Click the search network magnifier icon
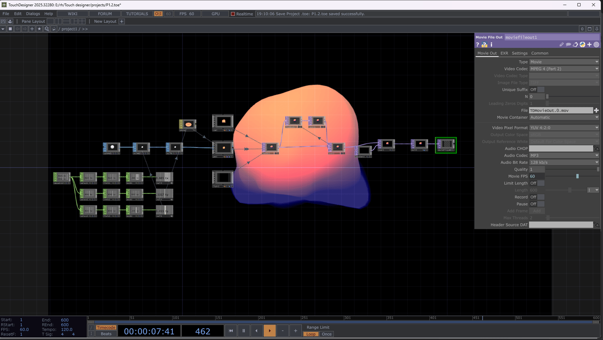 (x=47, y=29)
